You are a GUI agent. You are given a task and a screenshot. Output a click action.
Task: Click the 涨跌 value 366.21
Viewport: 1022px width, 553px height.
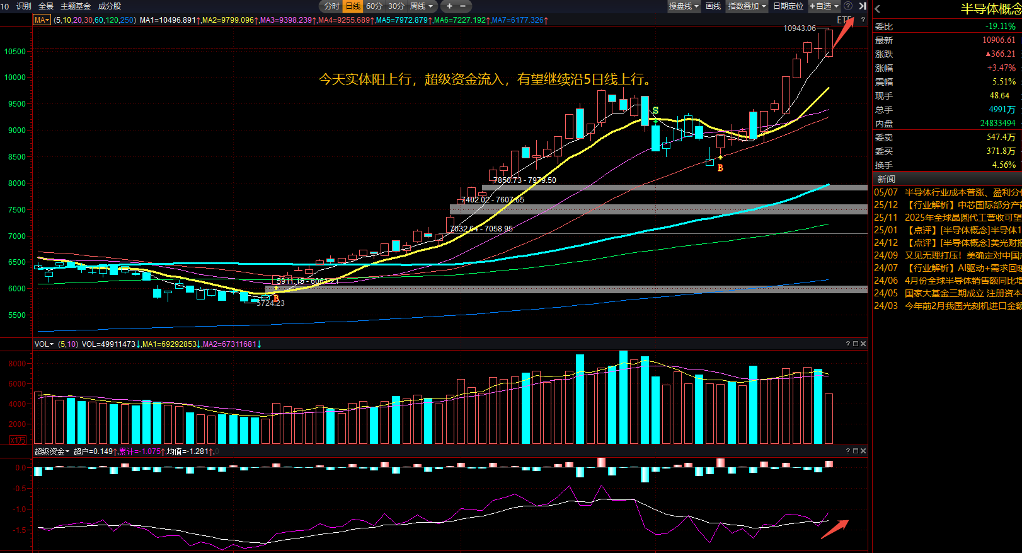1000,54
